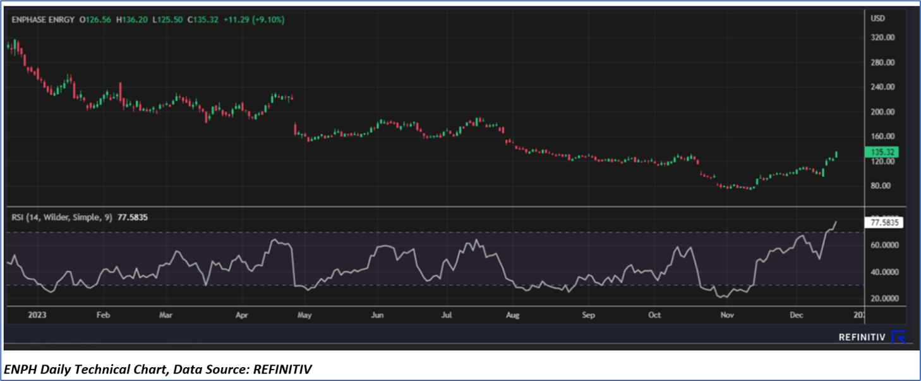Click the USD currency label

877,18
